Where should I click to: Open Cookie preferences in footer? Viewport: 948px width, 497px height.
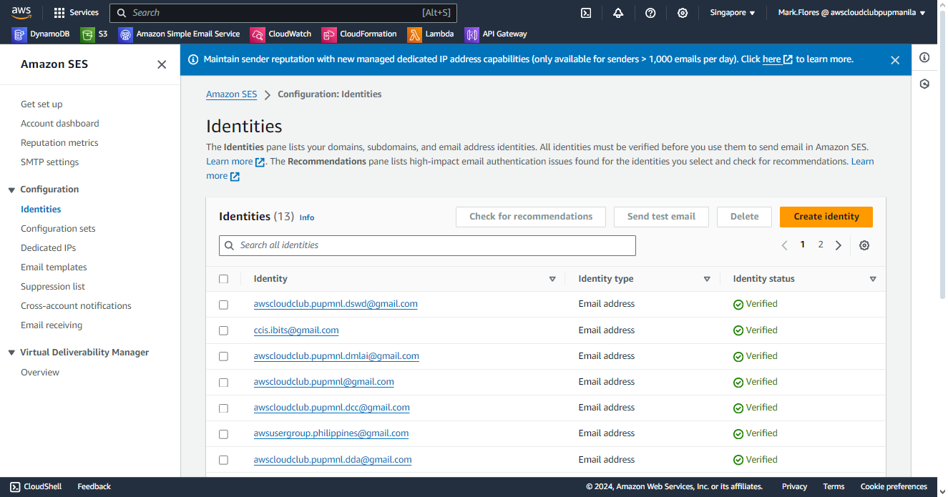[894, 486]
